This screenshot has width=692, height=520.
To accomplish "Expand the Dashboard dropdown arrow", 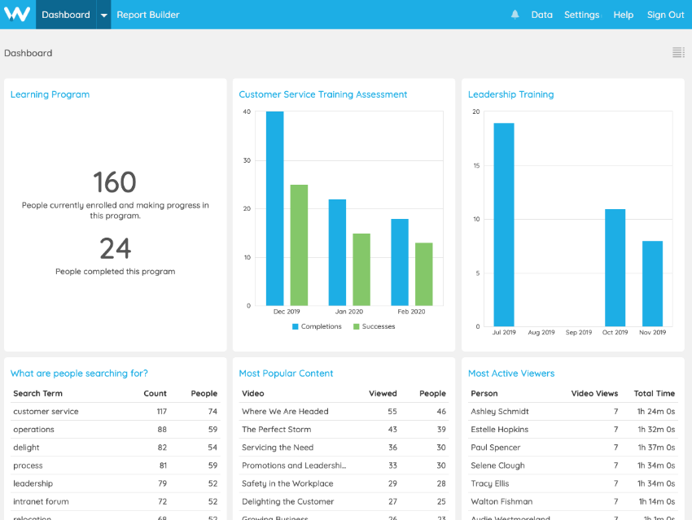I will (x=103, y=15).
